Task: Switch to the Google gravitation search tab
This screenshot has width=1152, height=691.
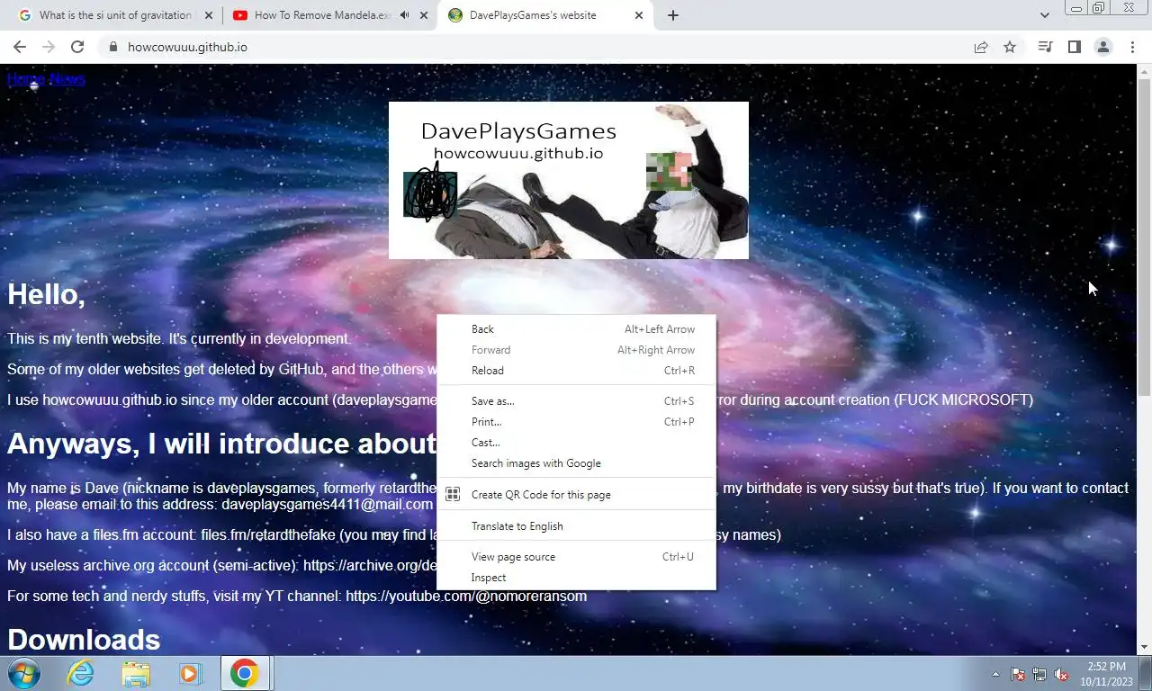Action: 114,15
